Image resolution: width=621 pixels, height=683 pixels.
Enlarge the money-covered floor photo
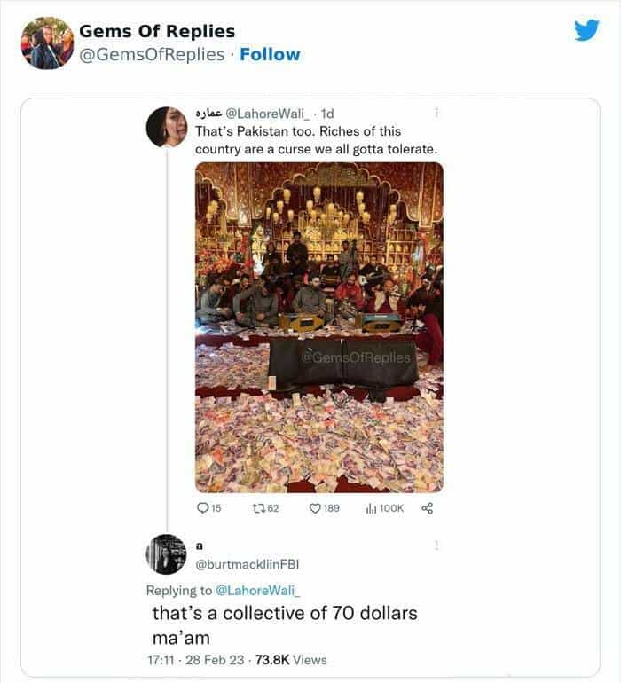(318, 326)
